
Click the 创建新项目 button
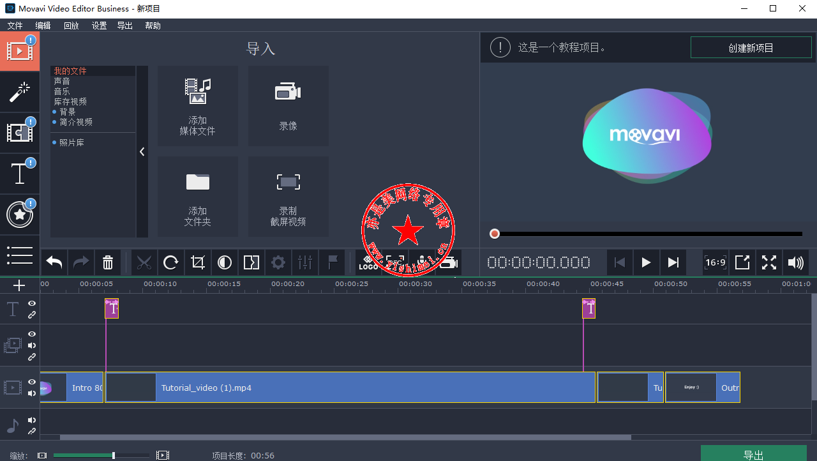click(751, 48)
